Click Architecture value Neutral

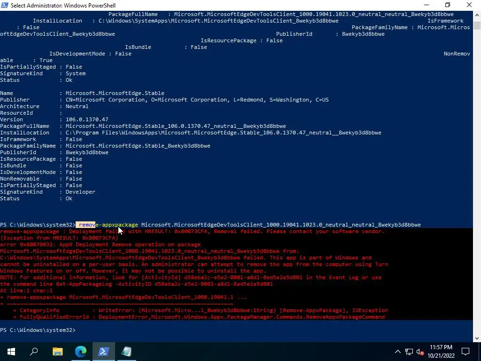pyautogui.click(x=77, y=106)
